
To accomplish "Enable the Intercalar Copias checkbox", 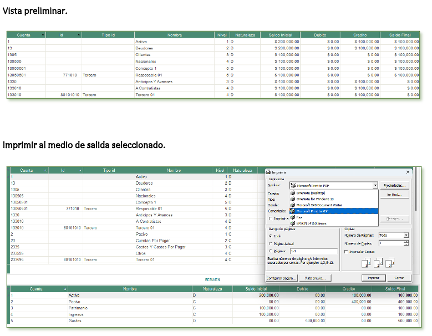I will click(347, 251).
